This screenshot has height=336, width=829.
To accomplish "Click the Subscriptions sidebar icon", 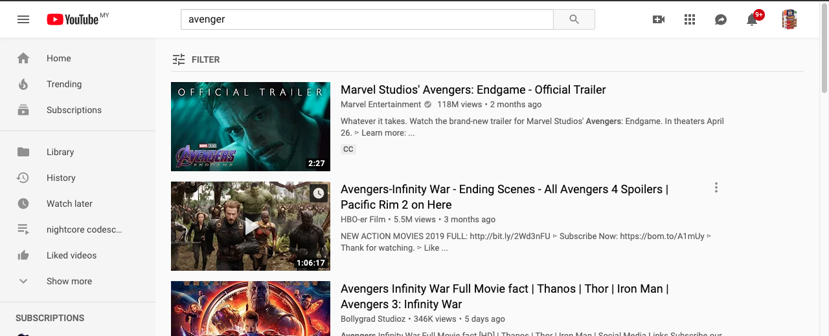I will pyautogui.click(x=23, y=110).
